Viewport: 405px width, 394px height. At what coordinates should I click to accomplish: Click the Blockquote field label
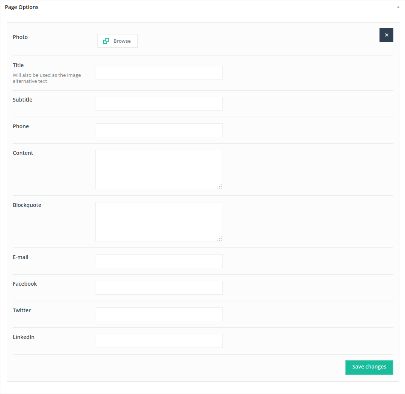[x=27, y=205]
